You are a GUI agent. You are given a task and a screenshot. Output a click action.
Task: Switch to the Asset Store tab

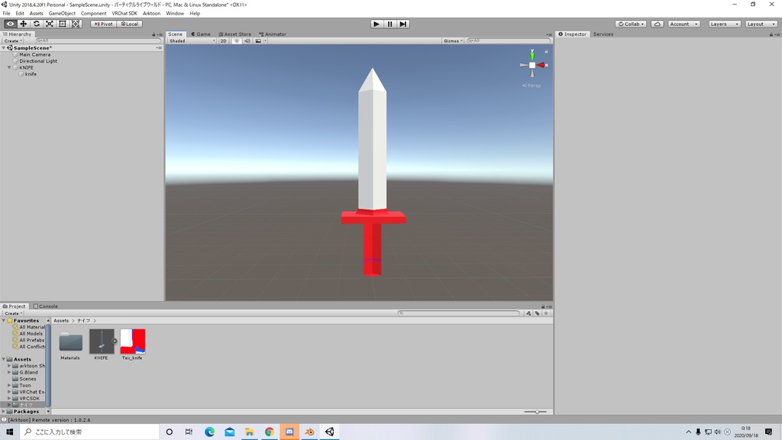pyautogui.click(x=235, y=34)
